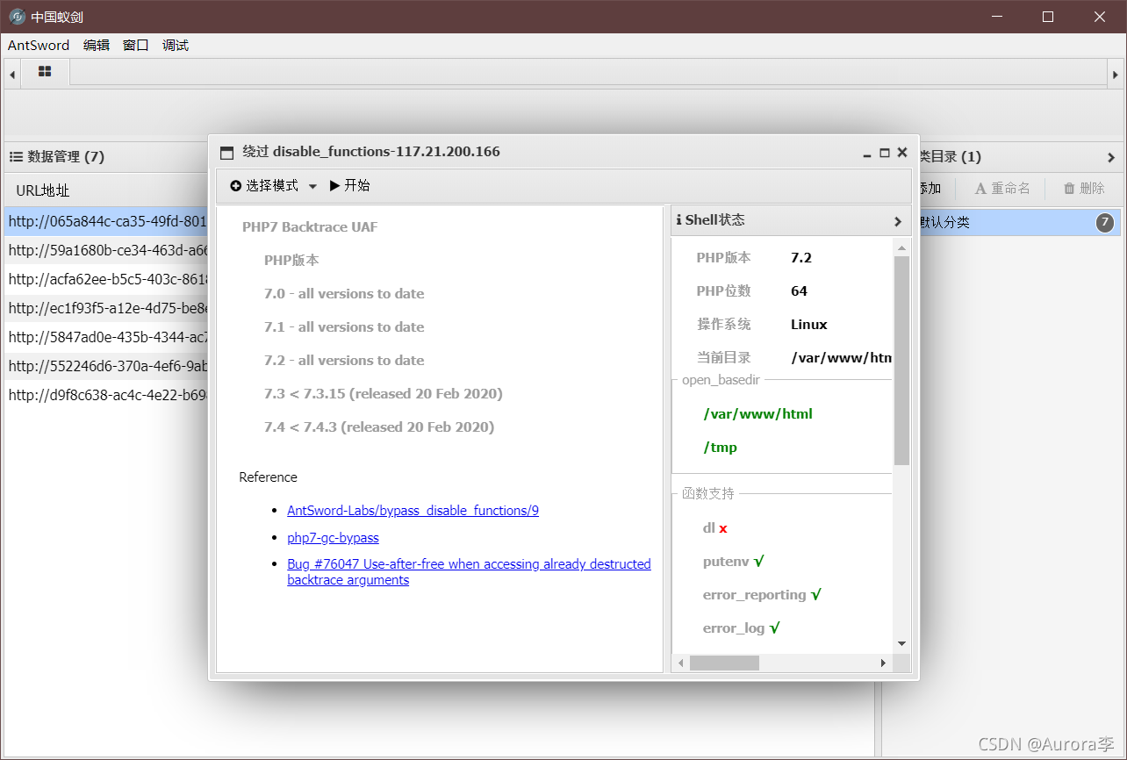Screen dimensions: 1127x760
Task: Click the PHP7 Backtrace UAF heading
Action: pyautogui.click(x=310, y=226)
